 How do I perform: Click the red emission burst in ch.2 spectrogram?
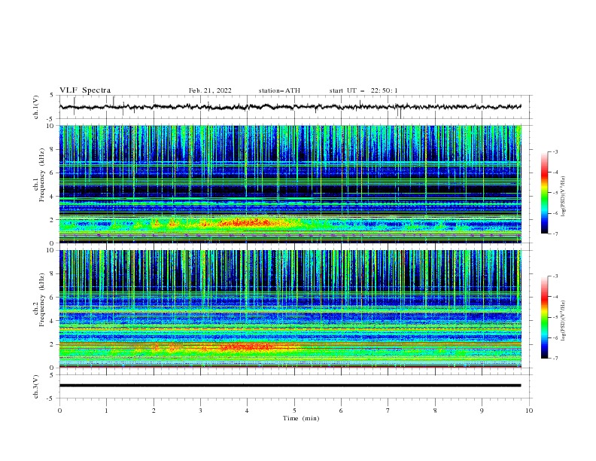(246, 347)
